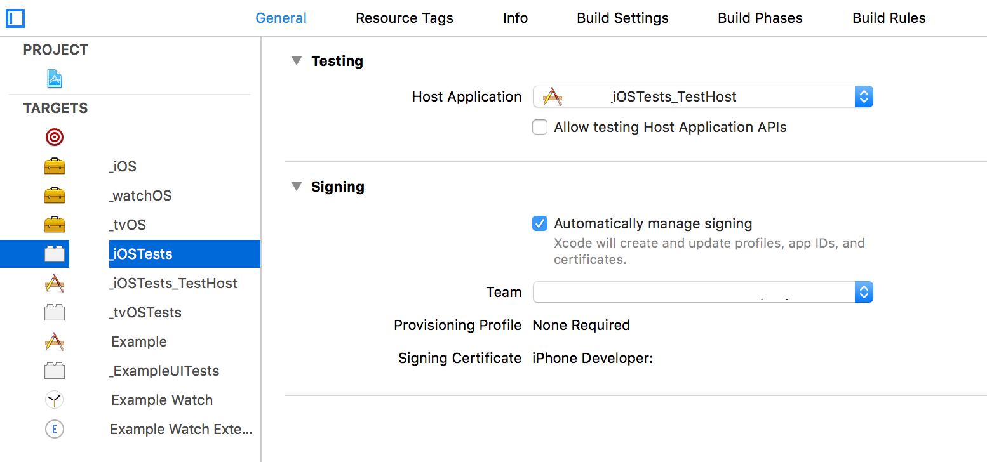Click the toolbox icon beside _tvOS target
Screen dimensions: 987x462
(55, 225)
